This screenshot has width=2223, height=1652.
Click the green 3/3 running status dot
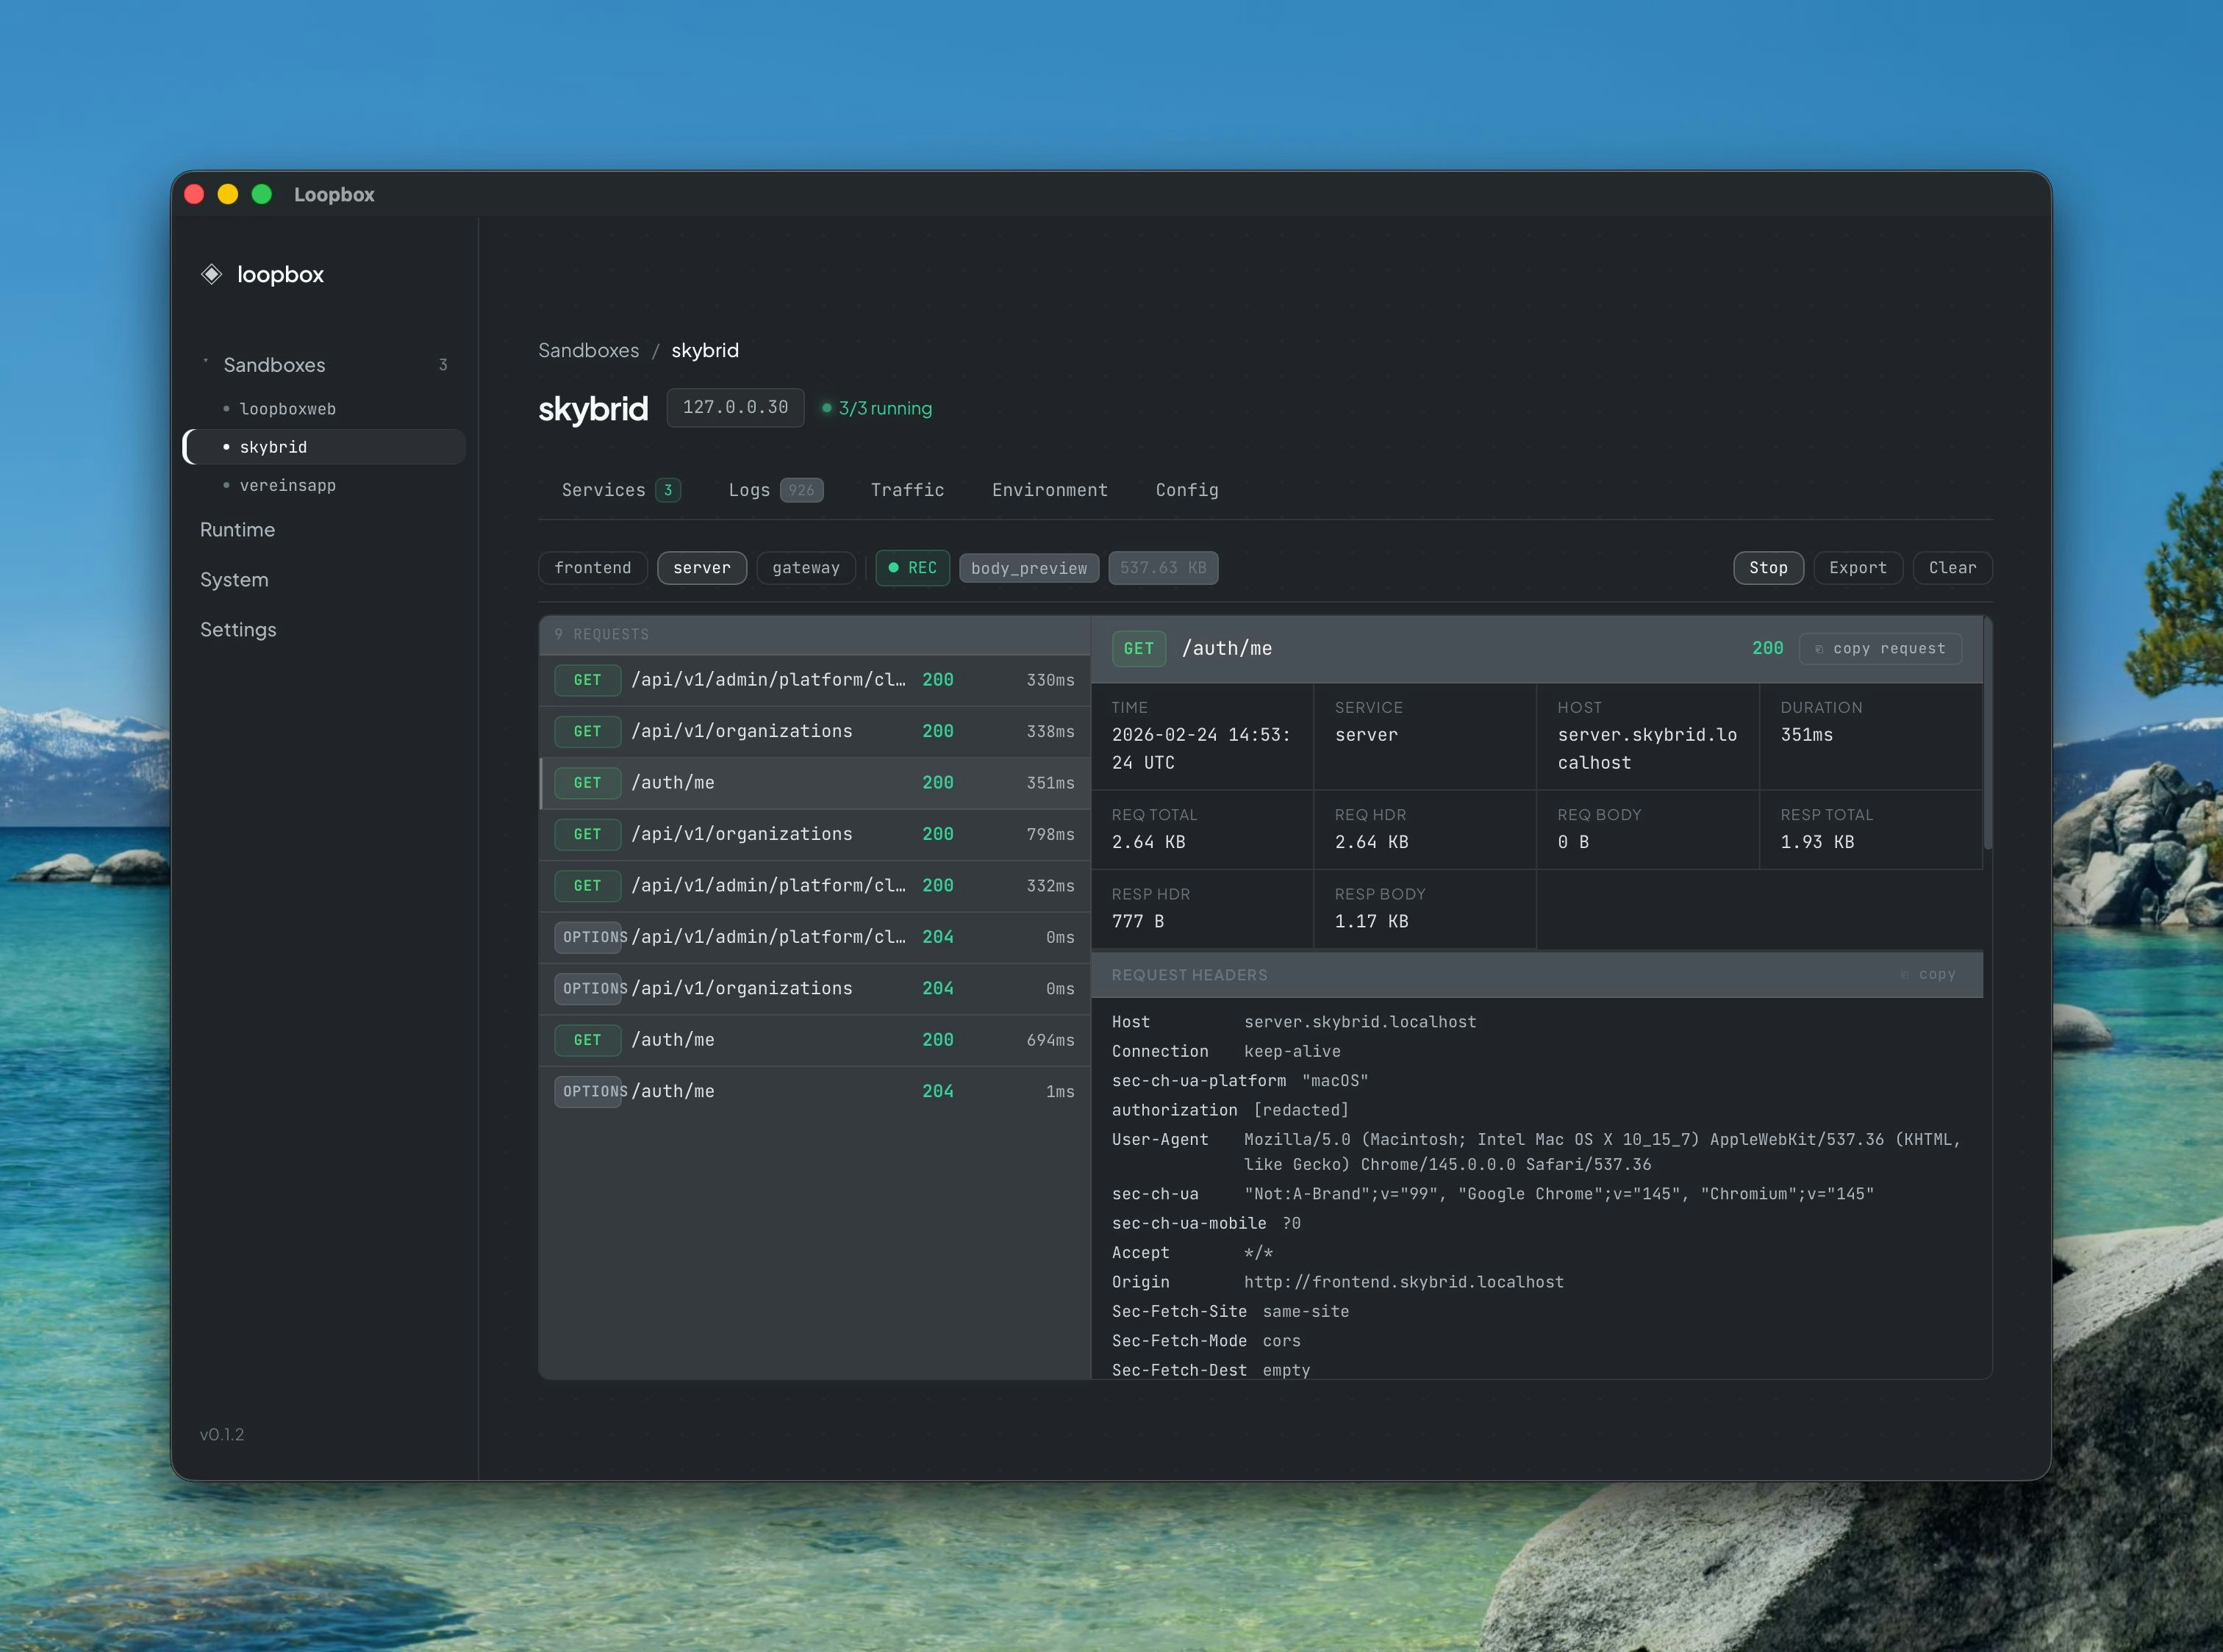pos(826,408)
